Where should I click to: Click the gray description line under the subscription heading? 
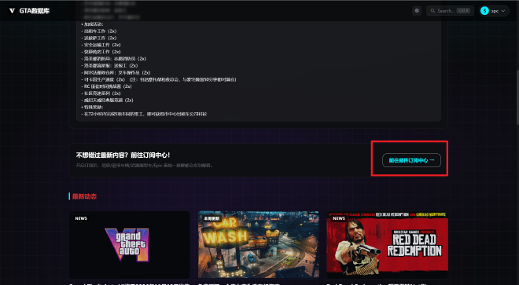click(x=145, y=166)
